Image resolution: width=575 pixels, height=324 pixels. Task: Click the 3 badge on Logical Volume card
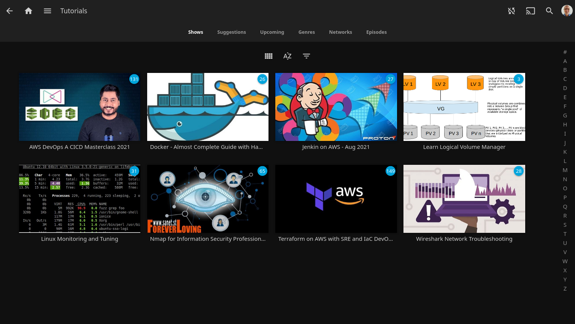[x=519, y=79]
